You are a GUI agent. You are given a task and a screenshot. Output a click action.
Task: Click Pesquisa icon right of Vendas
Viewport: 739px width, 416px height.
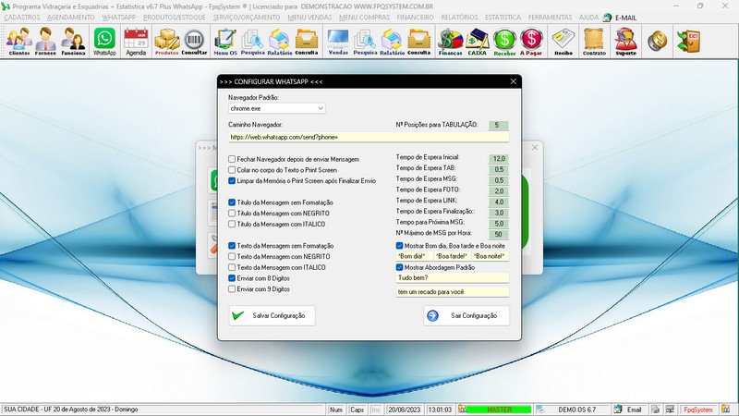pos(365,42)
